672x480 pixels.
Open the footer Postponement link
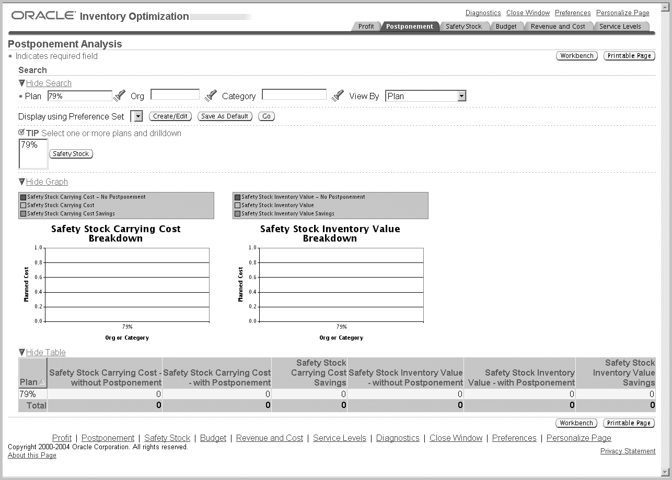point(108,438)
